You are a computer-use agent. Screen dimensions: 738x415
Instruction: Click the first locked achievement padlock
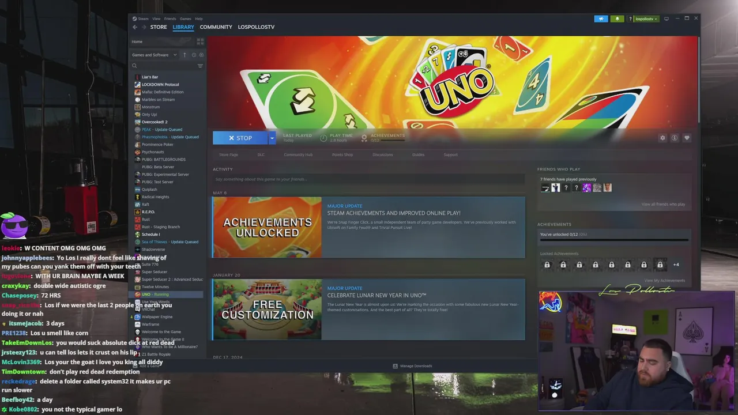[x=547, y=265]
